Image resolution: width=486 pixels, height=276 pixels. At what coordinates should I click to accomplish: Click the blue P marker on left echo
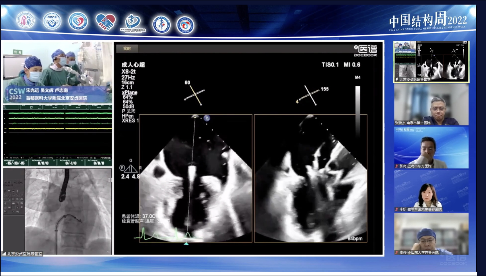pyautogui.click(x=207, y=118)
